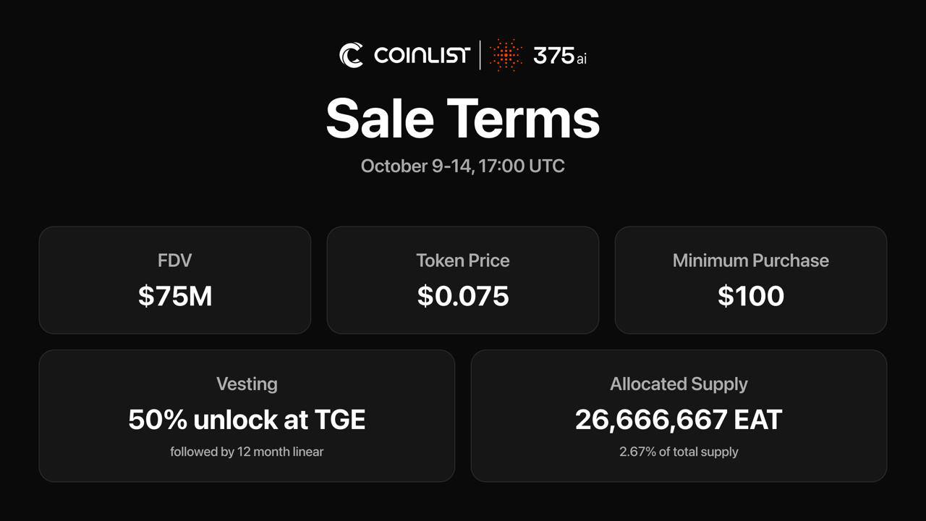The height and width of the screenshot is (521, 926).
Task: Click the small 'ai' suffix in 375ai
Action: click(x=582, y=58)
